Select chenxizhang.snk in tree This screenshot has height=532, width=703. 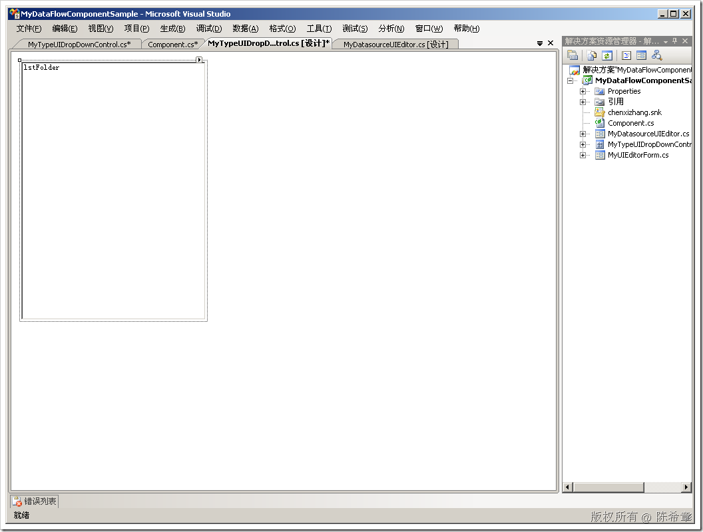click(634, 113)
